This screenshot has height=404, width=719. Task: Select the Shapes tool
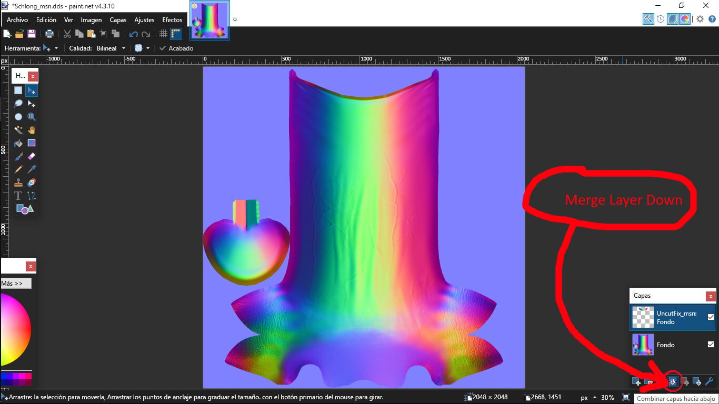(25, 209)
